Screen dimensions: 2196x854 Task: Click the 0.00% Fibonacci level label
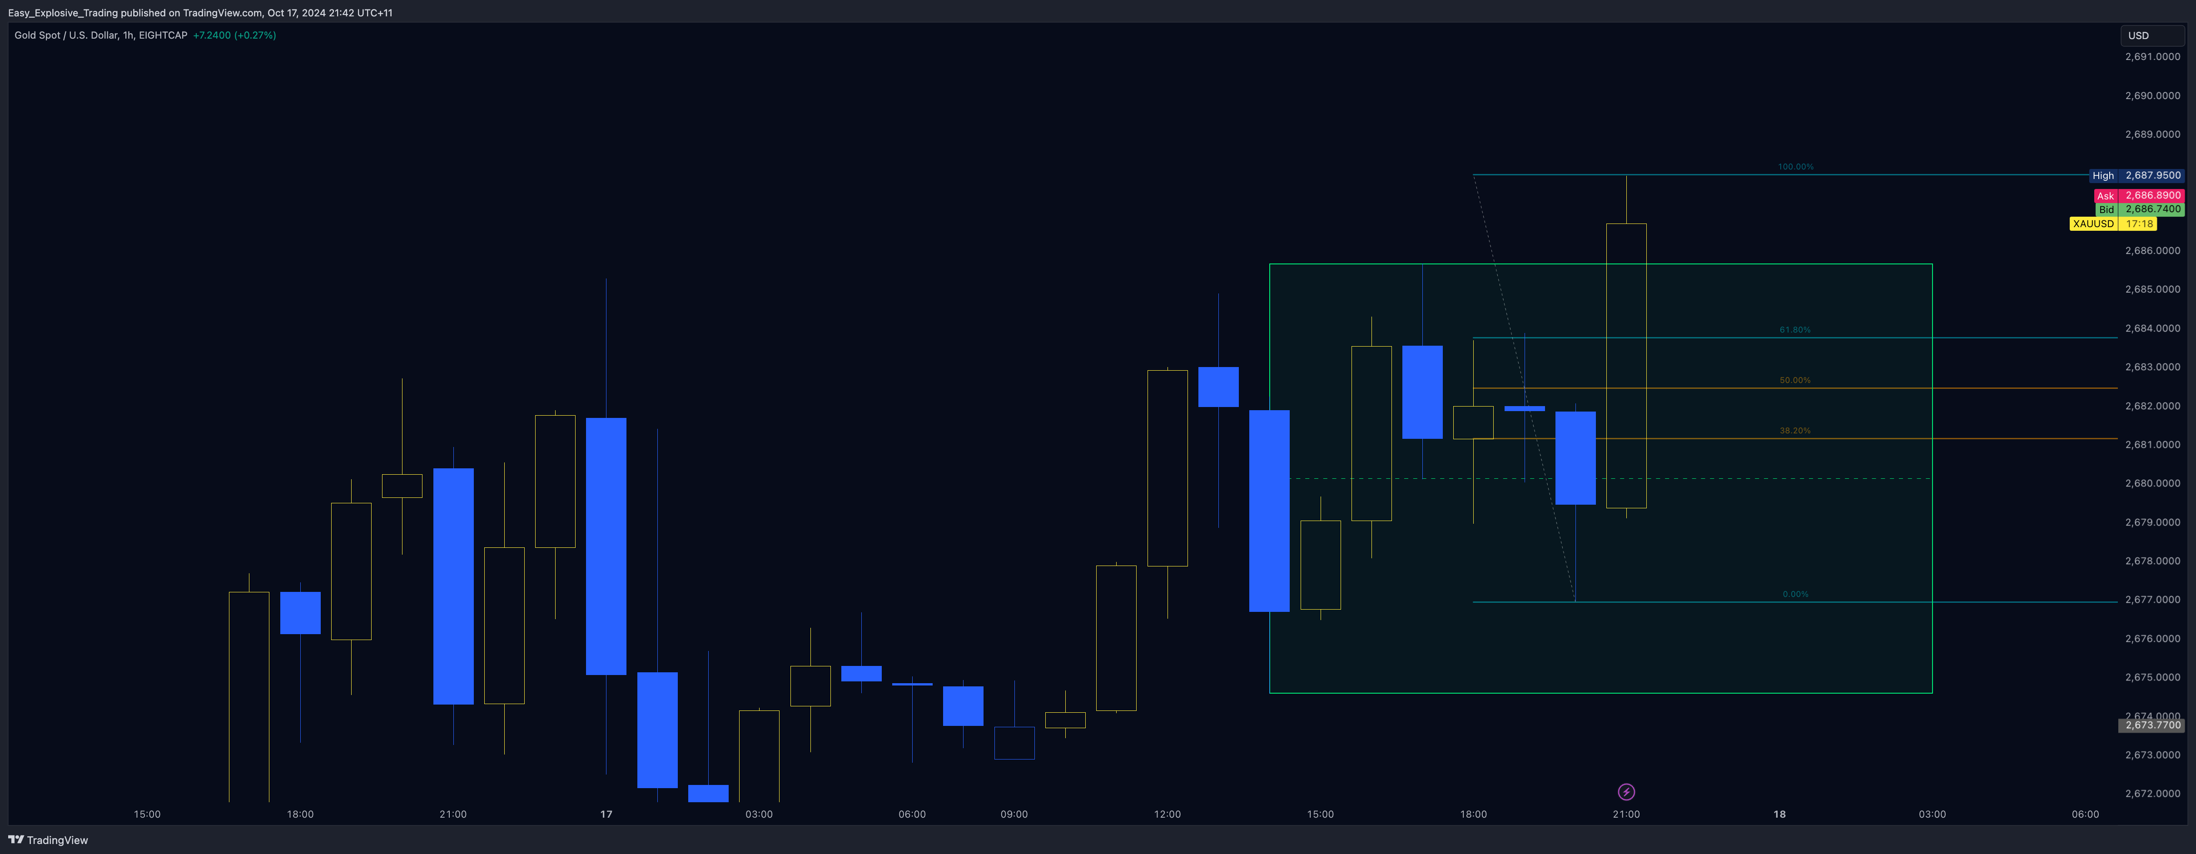click(1795, 594)
